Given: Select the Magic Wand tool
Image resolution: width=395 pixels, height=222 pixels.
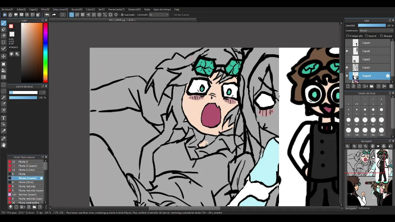Looking at the screenshot, I should click(4, 97).
